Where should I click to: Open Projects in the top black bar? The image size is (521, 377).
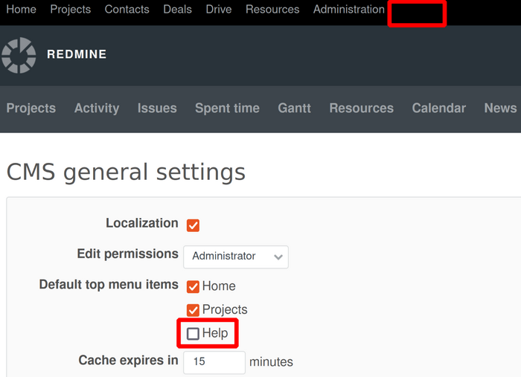click(70, 10)
